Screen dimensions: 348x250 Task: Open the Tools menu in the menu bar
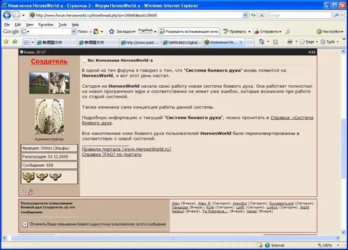tap(63, 25)
